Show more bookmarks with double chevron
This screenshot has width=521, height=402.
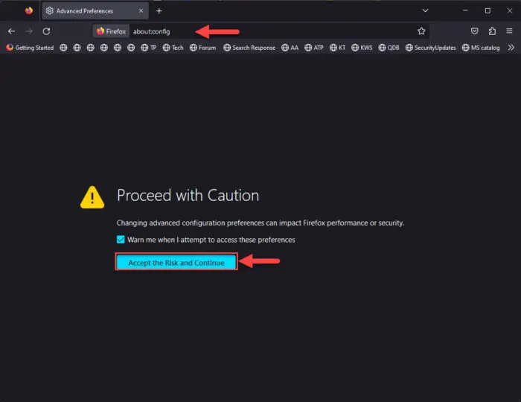[511, 48]
